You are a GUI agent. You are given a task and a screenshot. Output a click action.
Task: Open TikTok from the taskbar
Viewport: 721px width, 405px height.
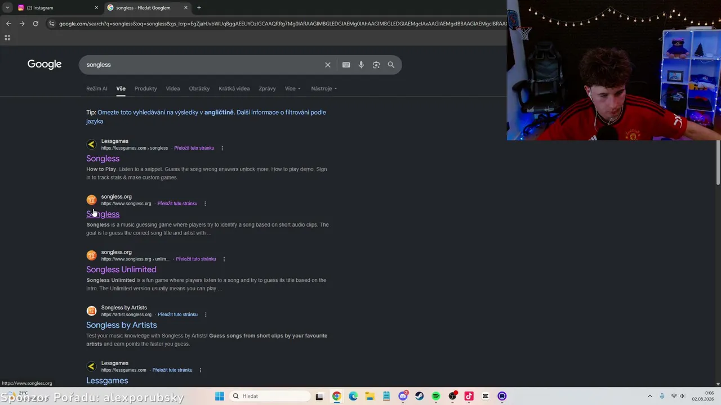(469, 396)
